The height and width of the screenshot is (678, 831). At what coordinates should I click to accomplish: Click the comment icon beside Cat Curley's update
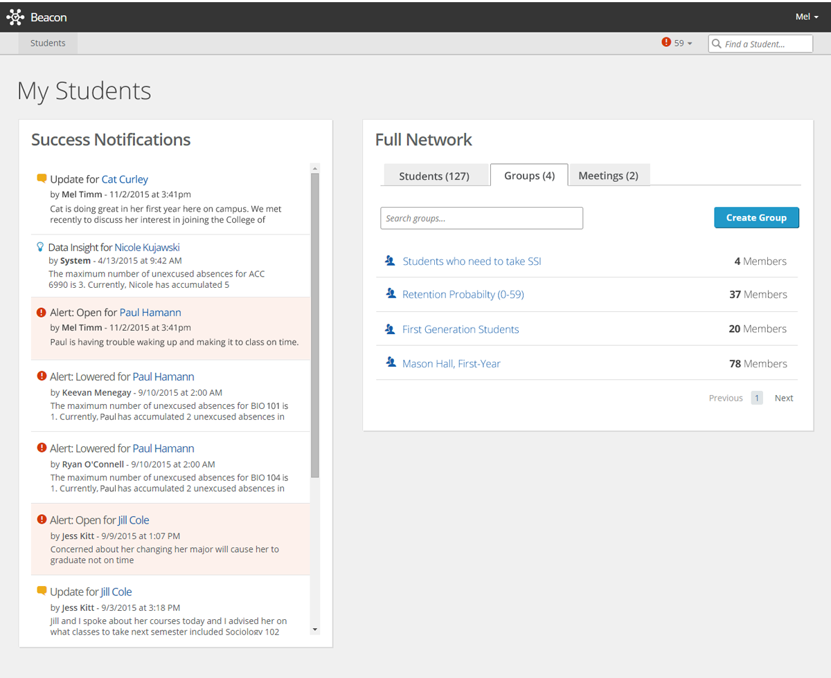(x=42, y=178)
